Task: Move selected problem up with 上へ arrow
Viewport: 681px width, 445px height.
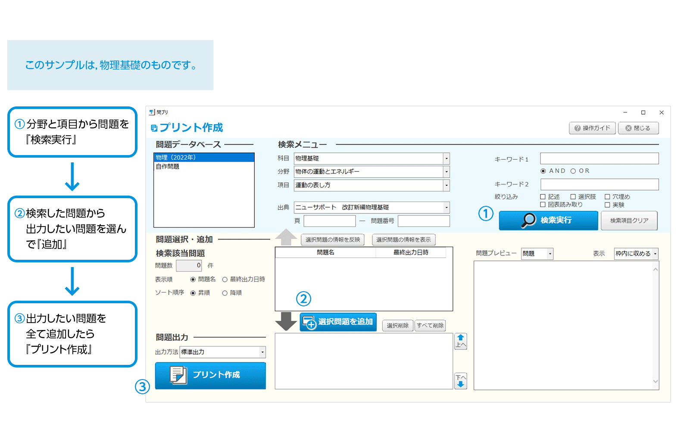Action: pyautogui.click(x=460, y=341)
